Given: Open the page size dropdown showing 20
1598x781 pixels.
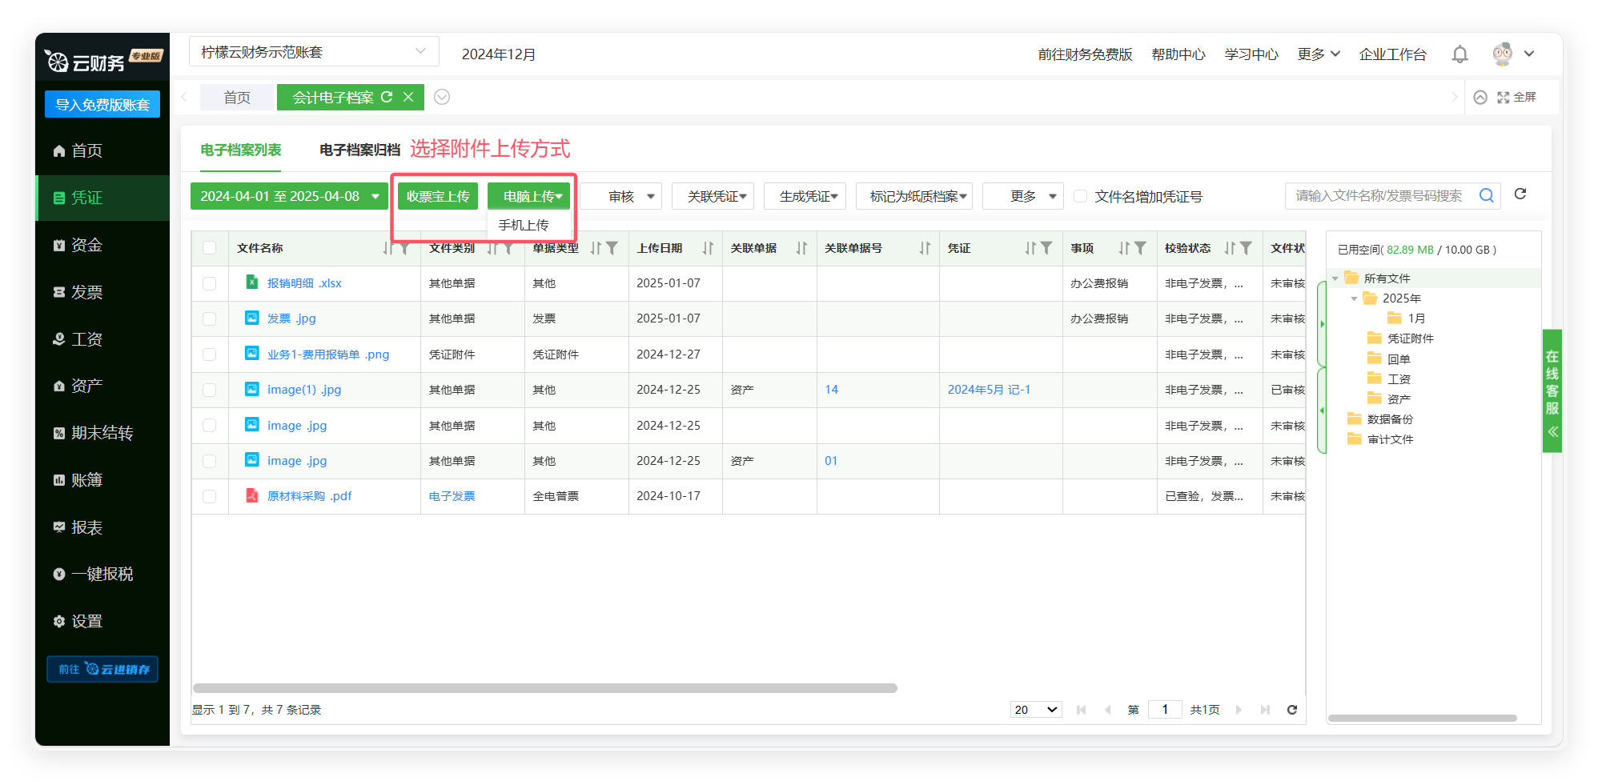Looking at the screenshot, I should [x=1035, y=710].
